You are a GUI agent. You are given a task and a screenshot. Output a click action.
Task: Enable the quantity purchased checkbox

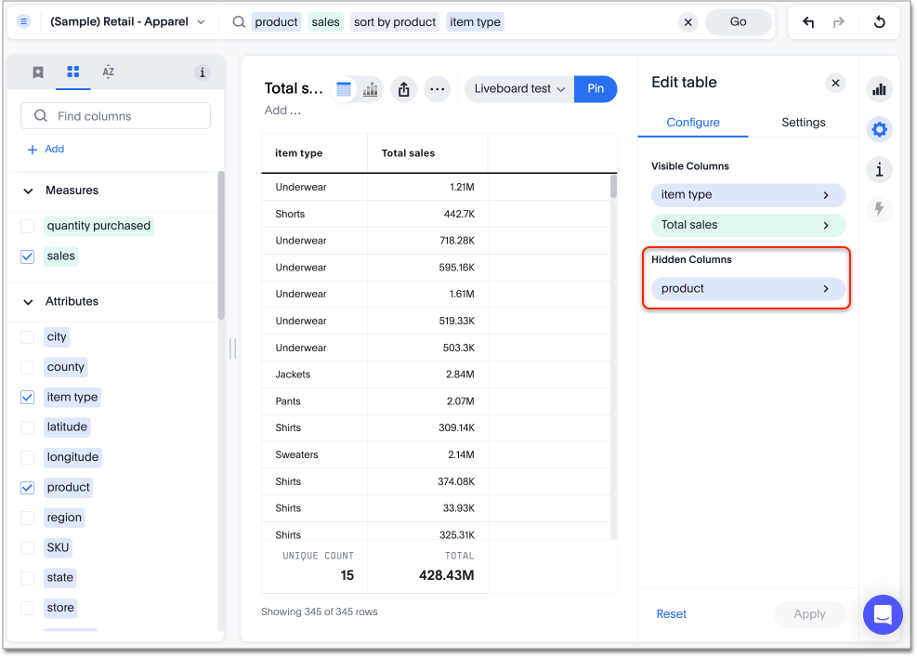coord(28,226)
